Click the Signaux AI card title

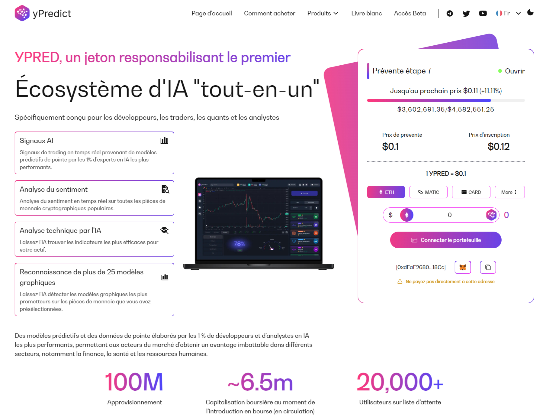tap(37, 141)
